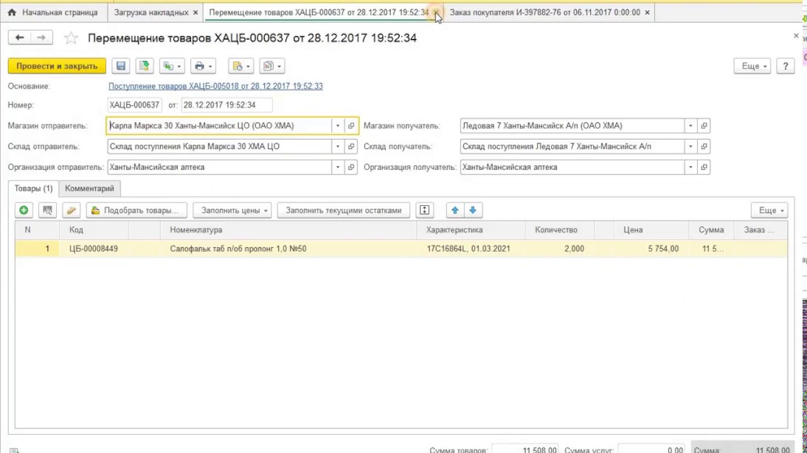
Task: Go back with the left arrow button
Action: pyautogui.click(x=20, y=38)
